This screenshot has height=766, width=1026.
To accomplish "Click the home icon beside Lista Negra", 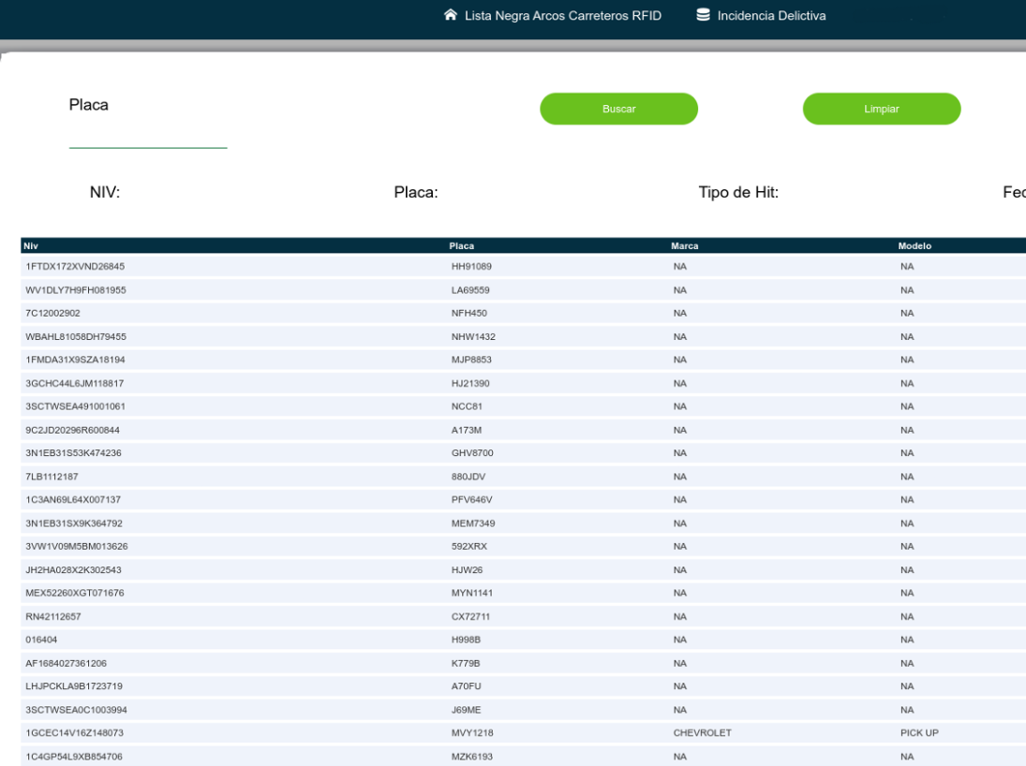I will tap(450, 15).
